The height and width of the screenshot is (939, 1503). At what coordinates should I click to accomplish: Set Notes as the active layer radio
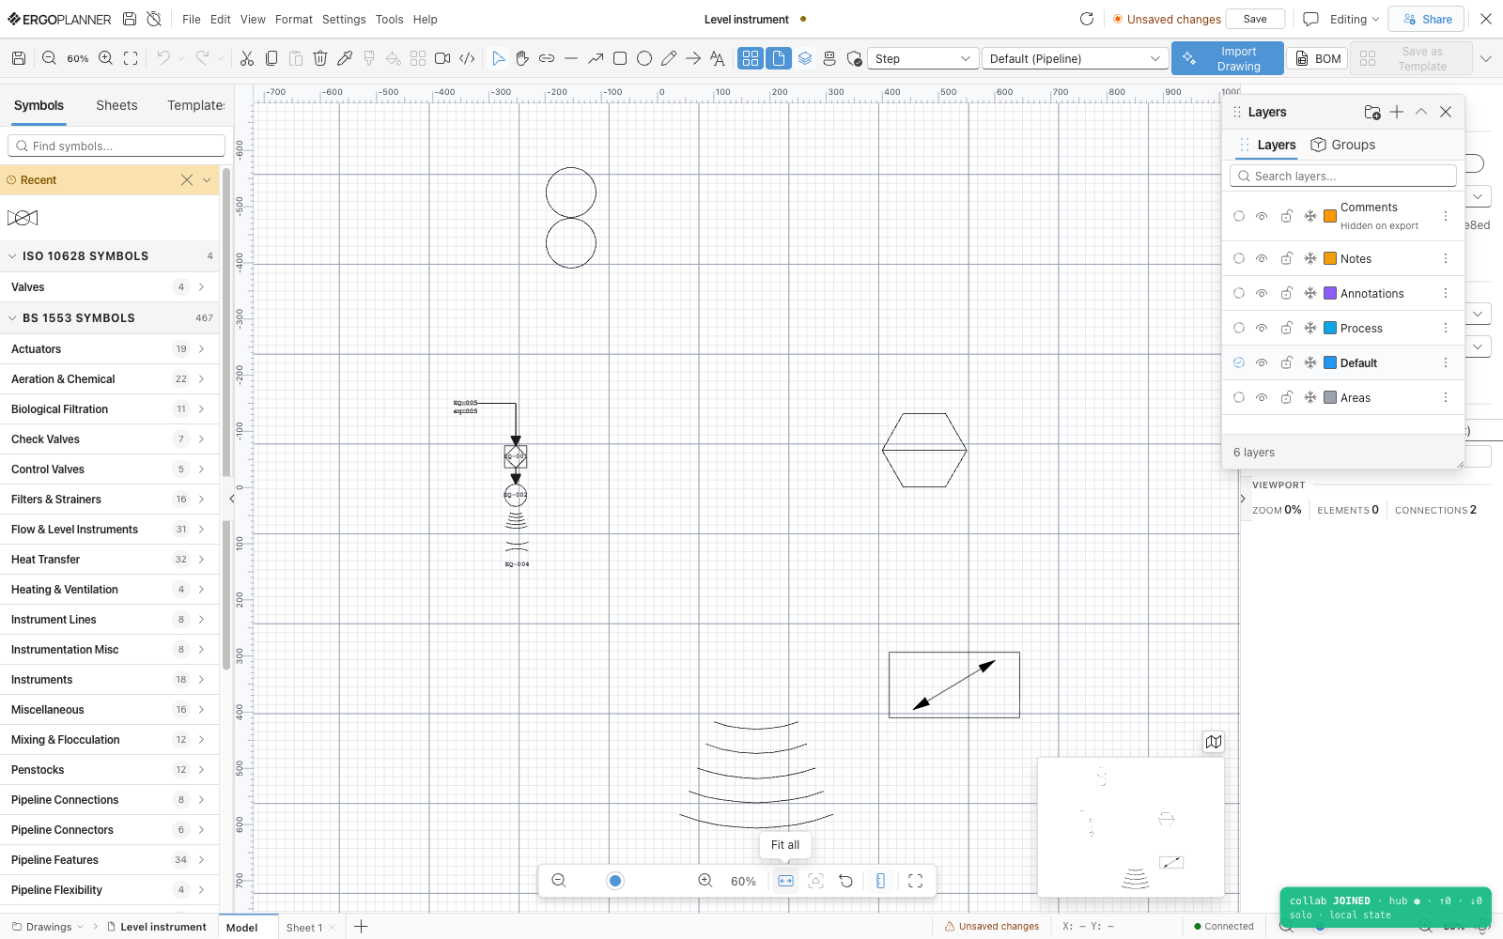coord(1239,258)
